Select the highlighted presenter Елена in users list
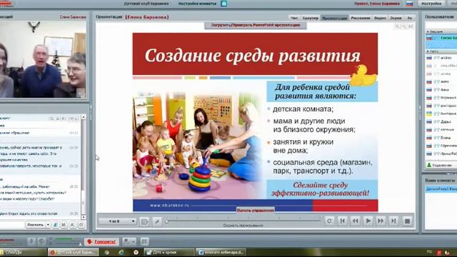457x257 pixels. (441, 38)
